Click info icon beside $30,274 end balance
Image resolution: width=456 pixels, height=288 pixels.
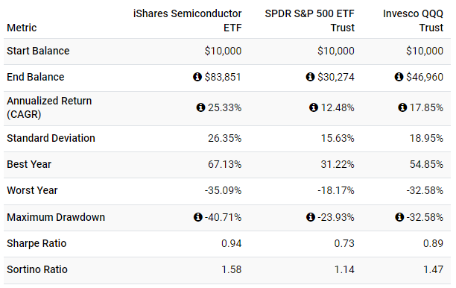pos(310,77)
